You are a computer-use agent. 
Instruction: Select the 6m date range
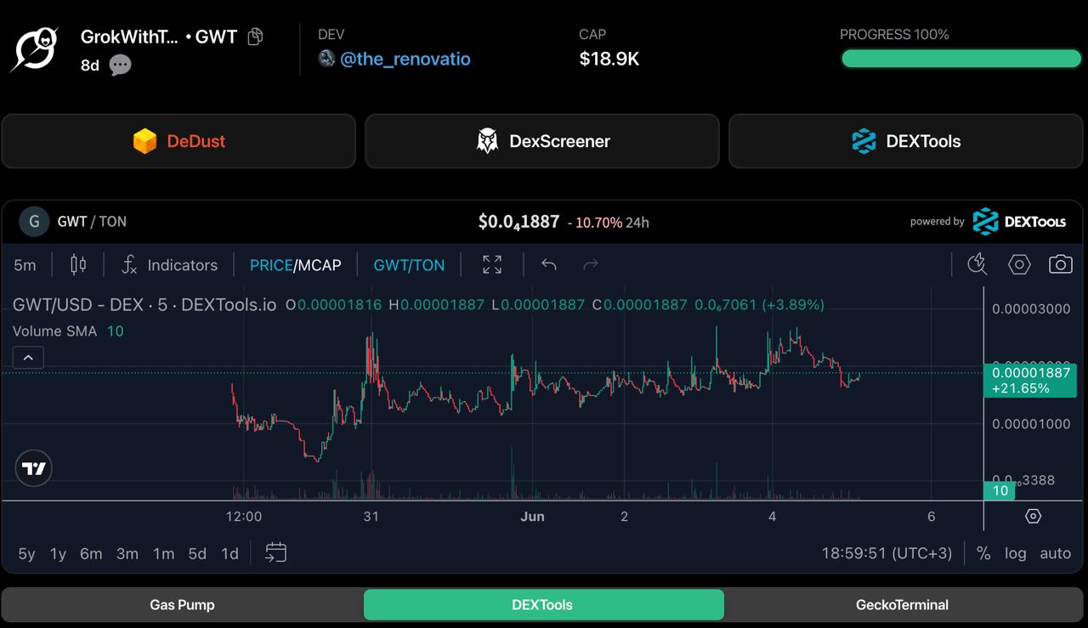[91, 554]
